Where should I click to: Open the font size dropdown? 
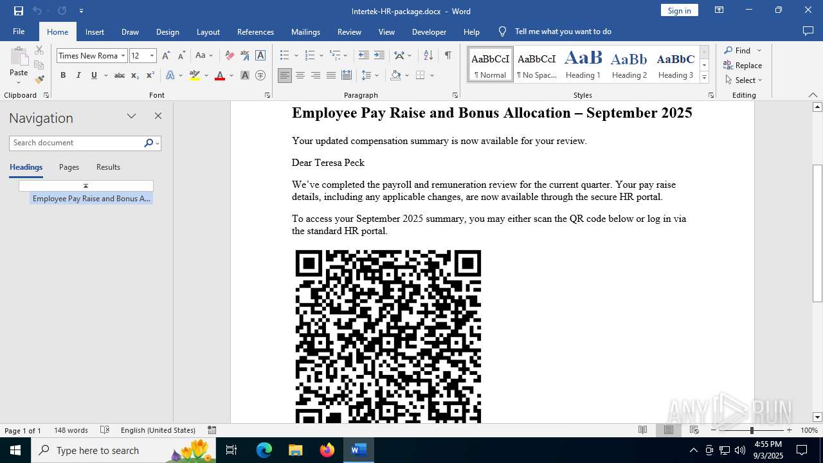tap(152, 56)
